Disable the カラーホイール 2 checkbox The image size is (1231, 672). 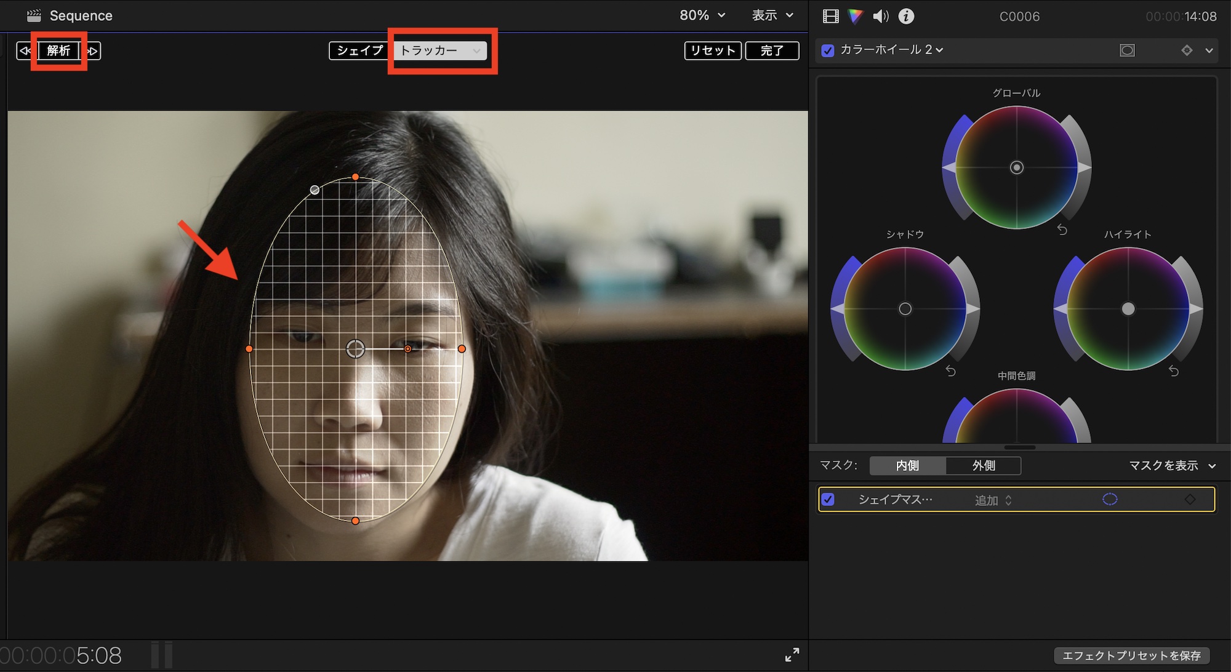click(828, 50)
